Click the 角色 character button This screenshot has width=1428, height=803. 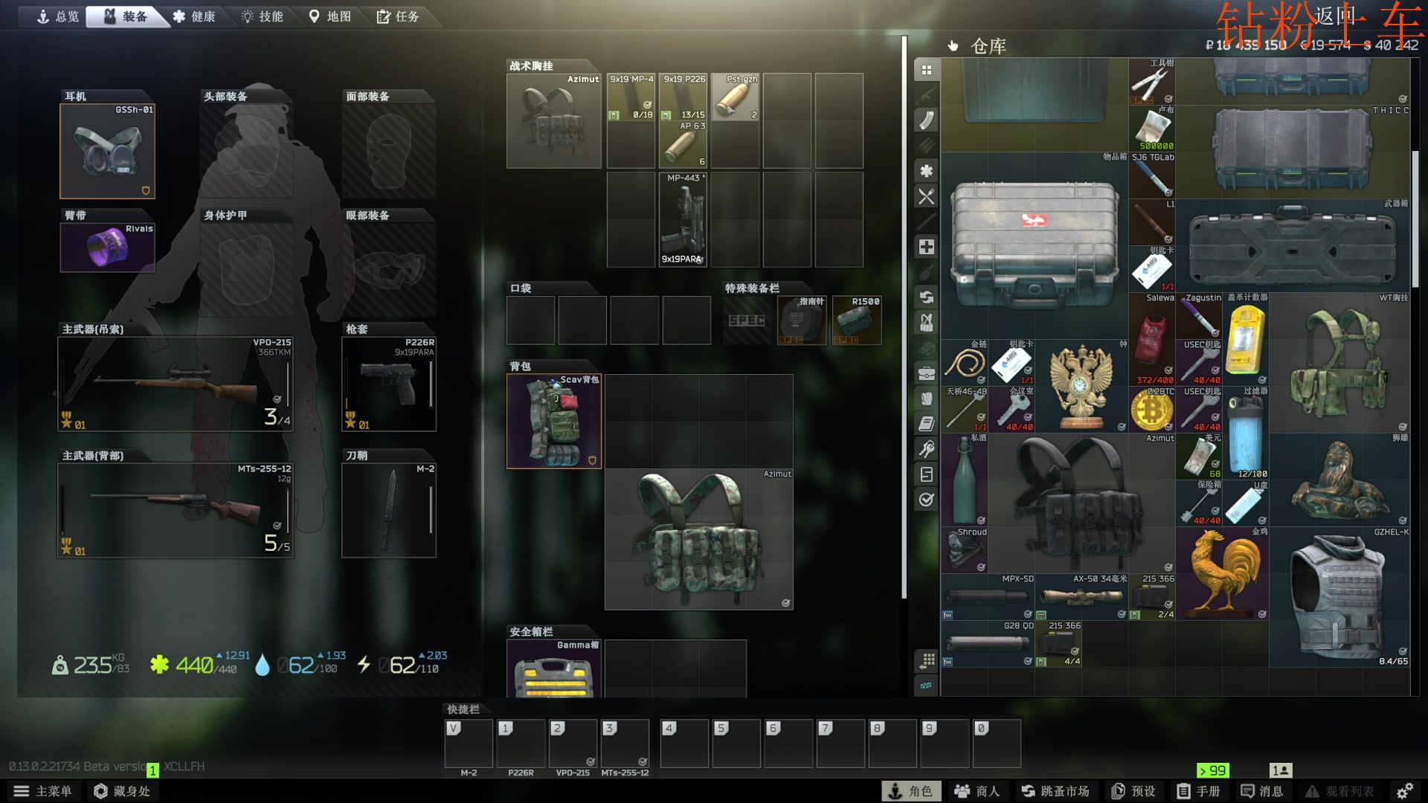pyautogui.click(x=911, y=791)
